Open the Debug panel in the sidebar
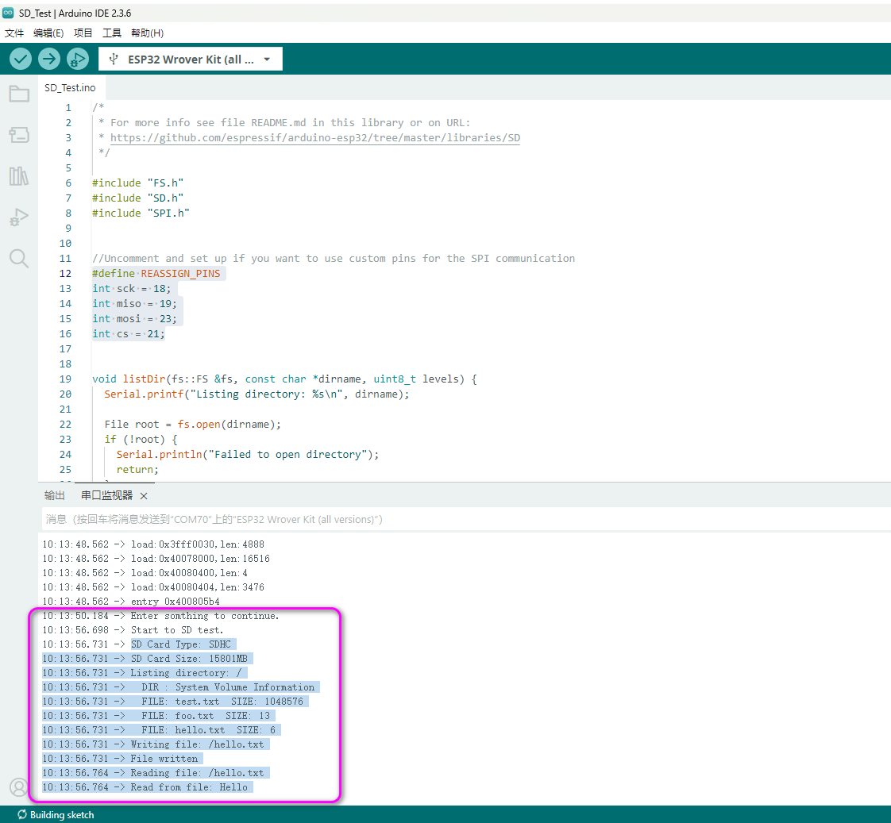 point(19,217)
